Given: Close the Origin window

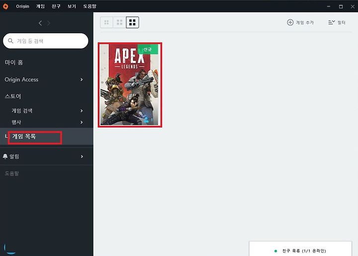Looking at the screenshot, I should tap(353, 6).
